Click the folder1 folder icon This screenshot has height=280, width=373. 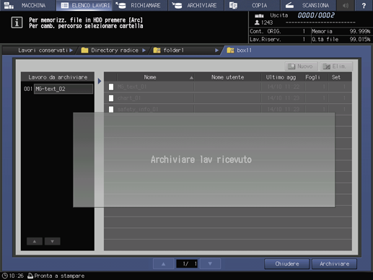pos(157,50)
